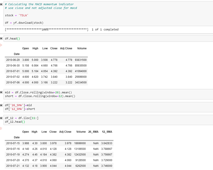Run the cell assigning the 26_SMA and 12_SMA columns

point(1,105)
